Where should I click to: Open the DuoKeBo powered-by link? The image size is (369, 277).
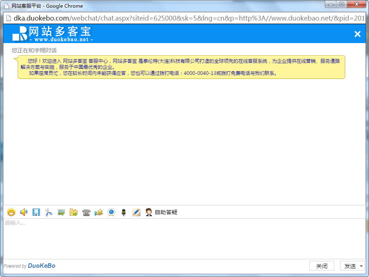click(x=41, y=266)
